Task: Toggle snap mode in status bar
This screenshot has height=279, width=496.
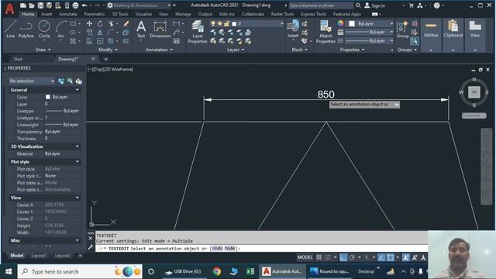Action: click(328, 257)
